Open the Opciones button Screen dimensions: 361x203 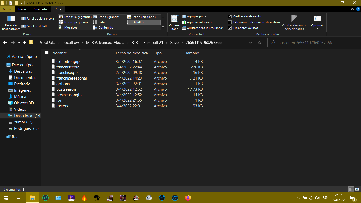point(317,22)
